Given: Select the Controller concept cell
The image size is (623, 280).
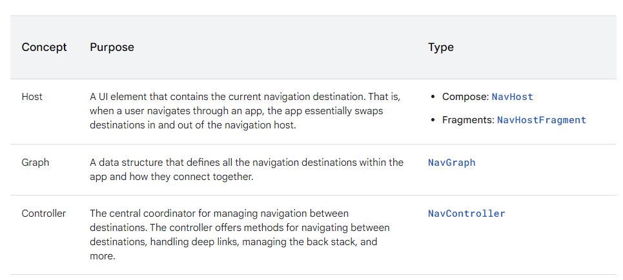Looking at the screenshot, I should click(x=44, y=214).
